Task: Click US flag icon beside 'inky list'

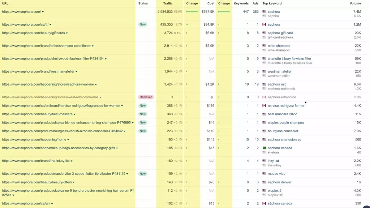Action: (x=264, y=161)
